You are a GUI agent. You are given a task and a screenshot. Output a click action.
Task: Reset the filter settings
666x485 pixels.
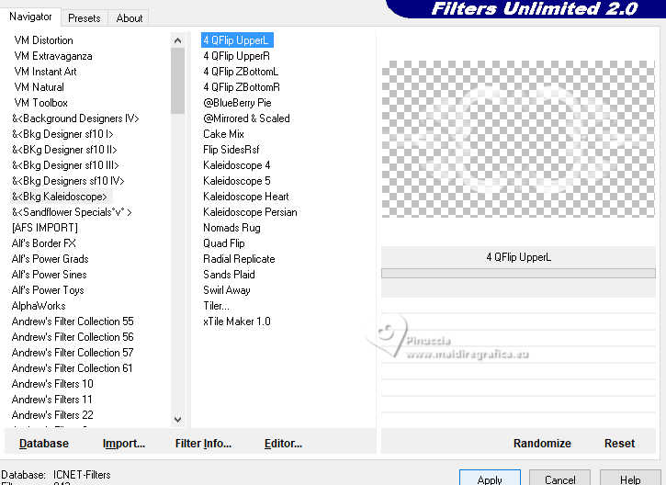[x=619, y=444]
